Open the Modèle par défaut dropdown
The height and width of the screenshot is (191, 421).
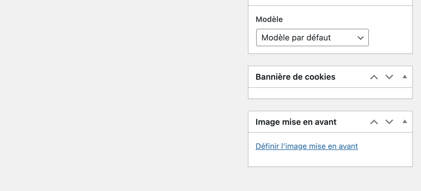312,37
